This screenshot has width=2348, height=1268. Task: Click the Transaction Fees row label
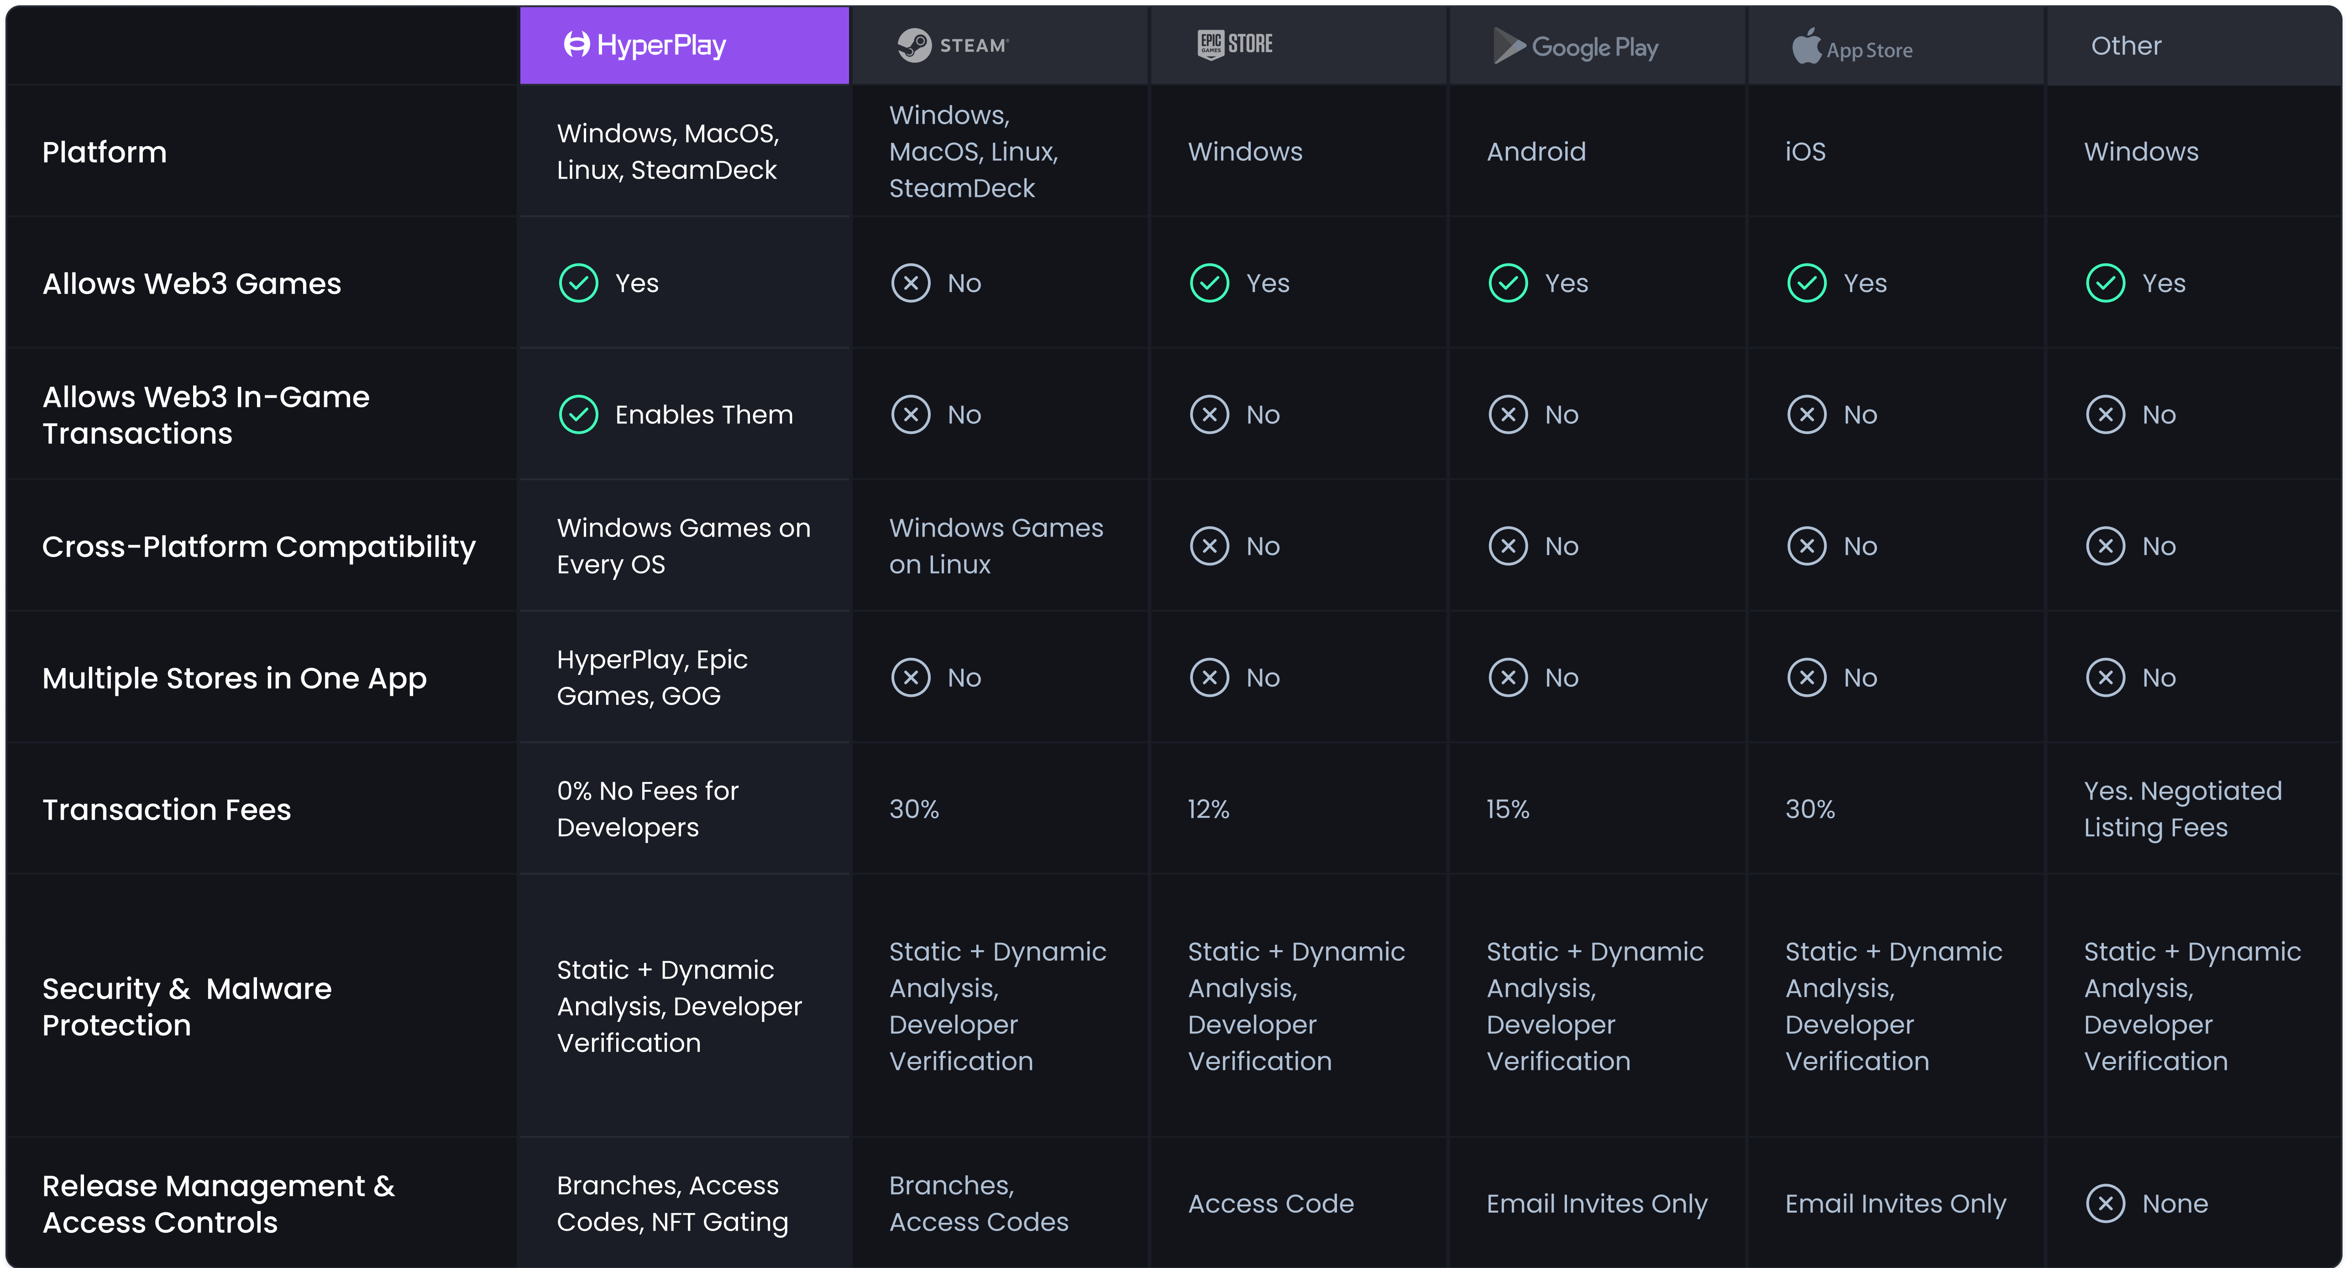167,810
